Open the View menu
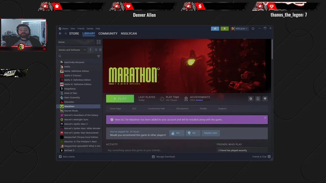The height and width of the screenshot is (183, 326). point(73,28)
